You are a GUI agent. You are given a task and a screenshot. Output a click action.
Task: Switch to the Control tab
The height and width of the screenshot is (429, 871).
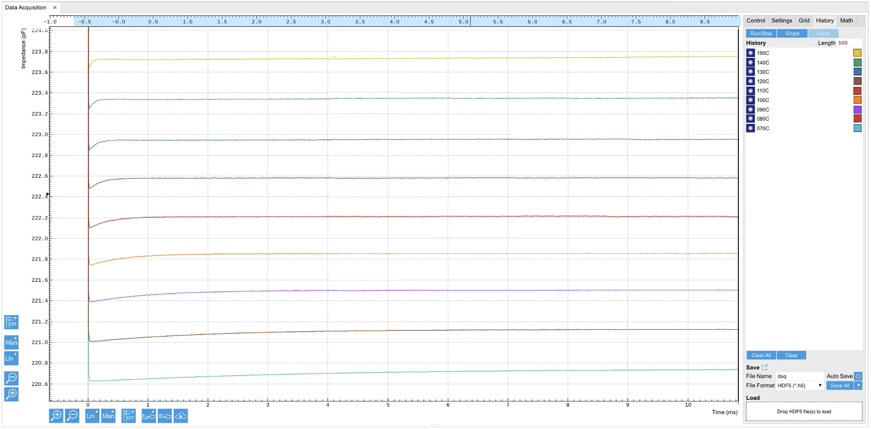[x=755, y=20]
